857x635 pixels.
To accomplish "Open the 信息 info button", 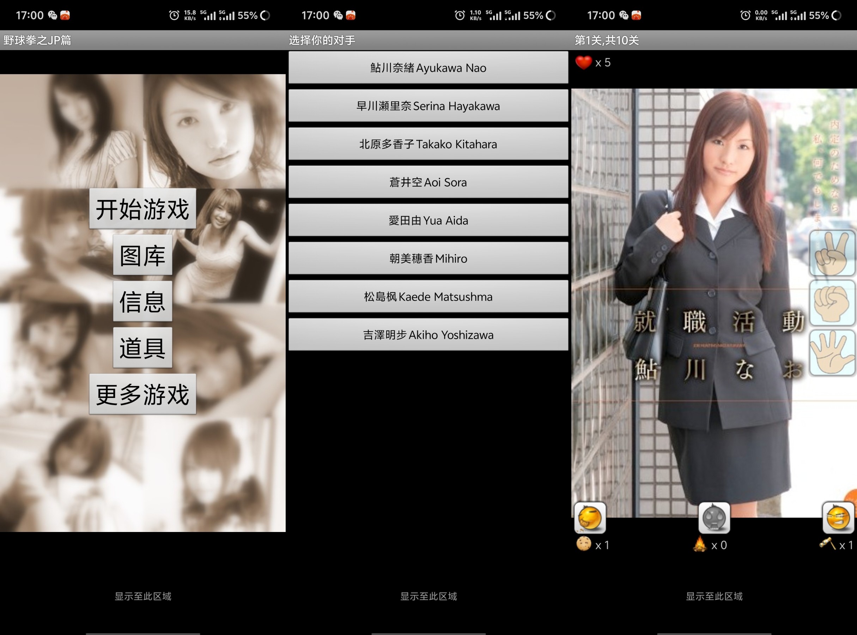I will (142, 301).
